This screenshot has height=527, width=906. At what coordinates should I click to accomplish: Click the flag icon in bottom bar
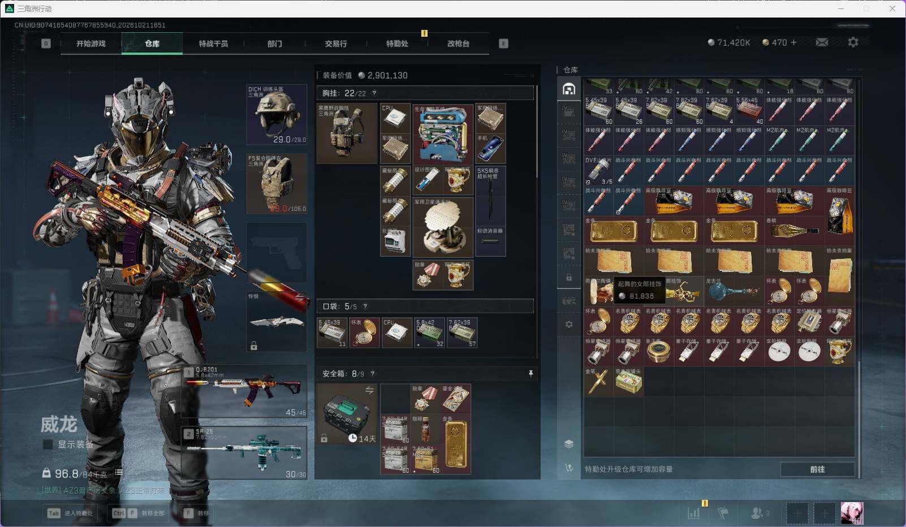723,513
